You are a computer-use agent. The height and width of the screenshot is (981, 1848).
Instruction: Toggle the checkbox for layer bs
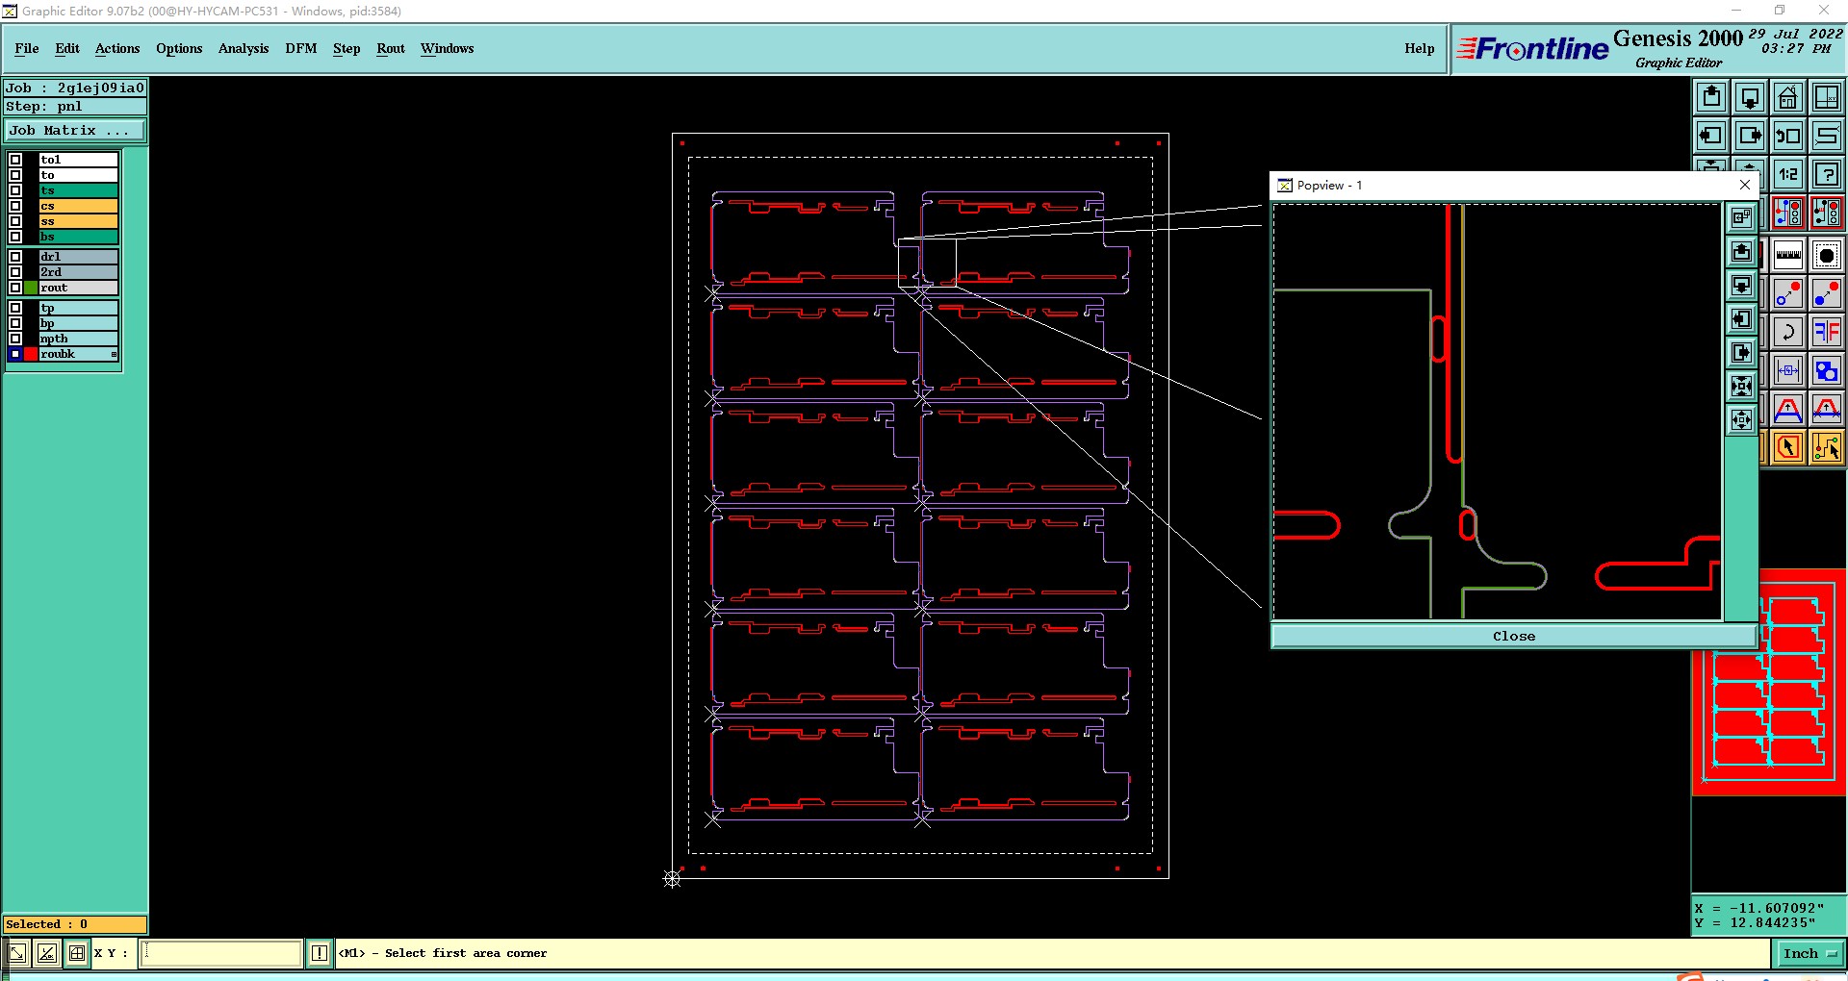coord(15,237)
